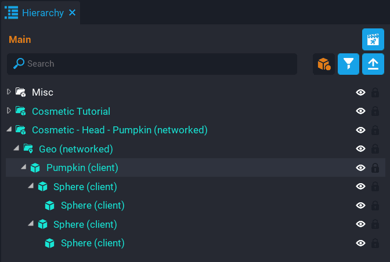
Task: Click the search magnifier icon
Action: 19,64
